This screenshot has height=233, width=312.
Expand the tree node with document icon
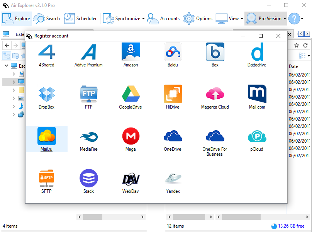(x=14, y=74)
